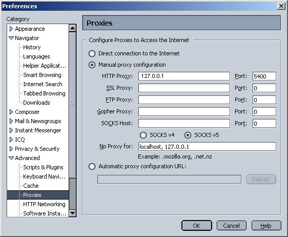Select Manual proxy configuration option
The image size is (288, 237).
click(x=92, y=65)
